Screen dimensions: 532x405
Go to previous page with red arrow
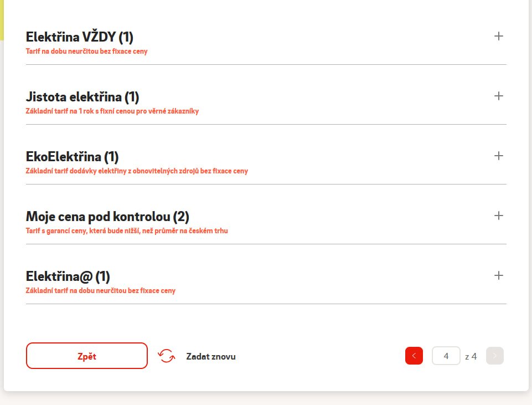[x=414, y=356]
